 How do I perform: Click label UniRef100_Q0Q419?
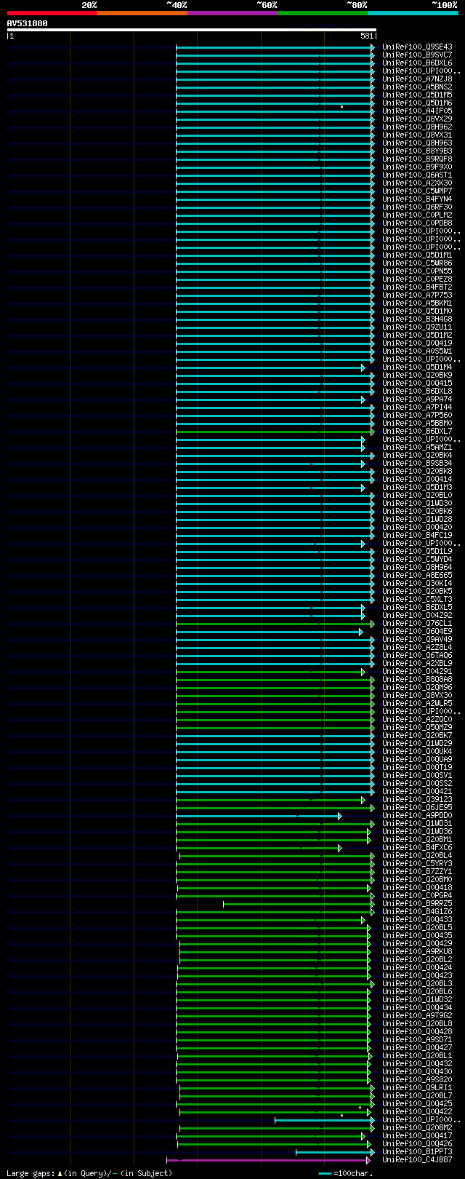(x=417, y=344)
